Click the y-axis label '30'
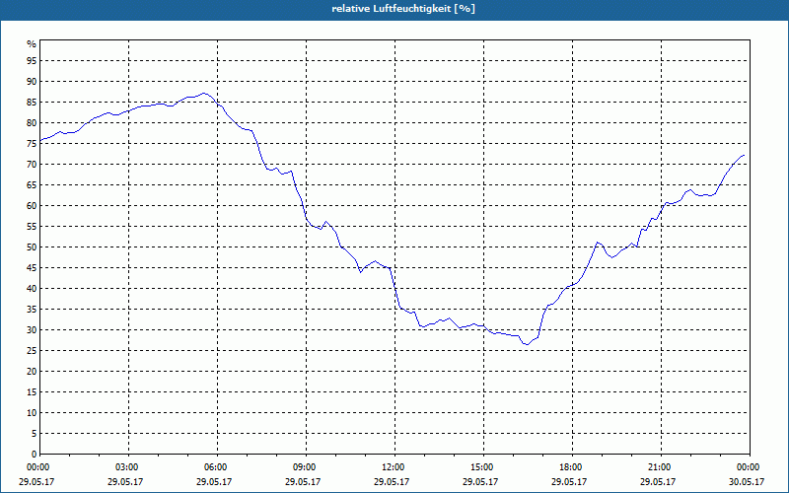The image size is (789, 493). (32, 330)
